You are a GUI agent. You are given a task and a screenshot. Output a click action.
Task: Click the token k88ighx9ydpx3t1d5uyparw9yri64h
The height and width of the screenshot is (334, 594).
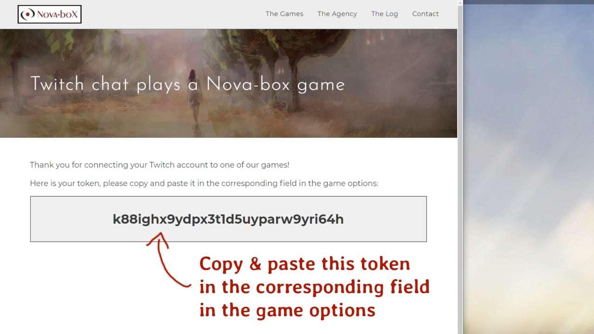(x=228, y=219)
